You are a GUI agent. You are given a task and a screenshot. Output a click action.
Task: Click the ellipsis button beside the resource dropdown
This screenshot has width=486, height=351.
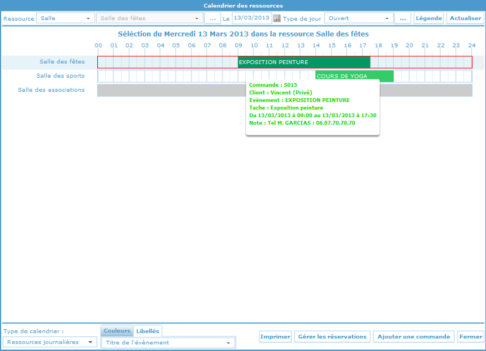tap(213, 18)
